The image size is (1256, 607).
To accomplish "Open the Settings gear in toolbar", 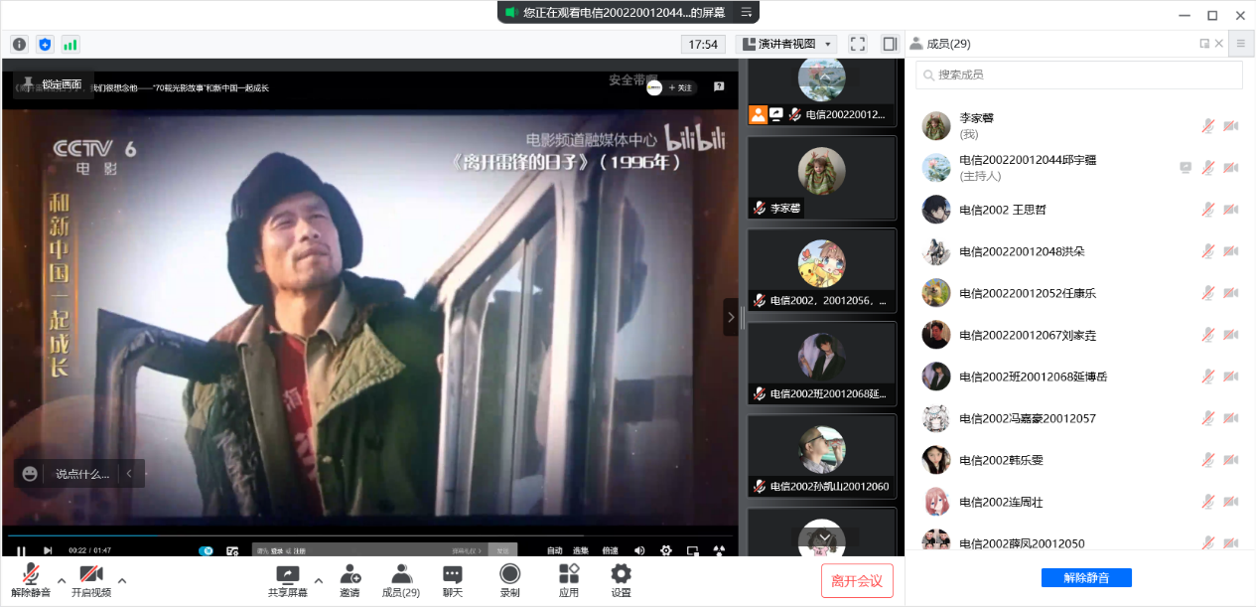I will click(621, 581).
